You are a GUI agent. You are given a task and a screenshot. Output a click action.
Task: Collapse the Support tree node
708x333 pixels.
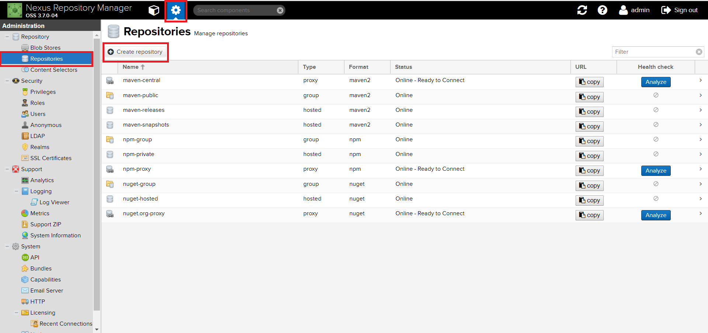(x=7, y=169)
